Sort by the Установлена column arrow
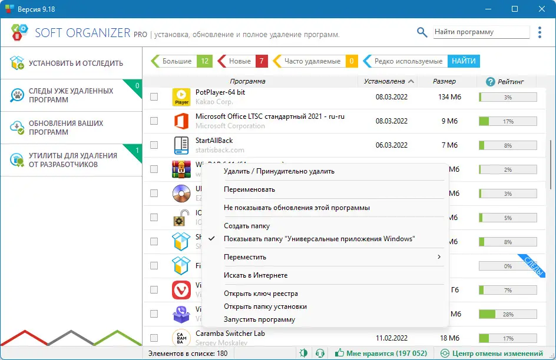This screenshot has height=360, width=556. coord(411,81)
